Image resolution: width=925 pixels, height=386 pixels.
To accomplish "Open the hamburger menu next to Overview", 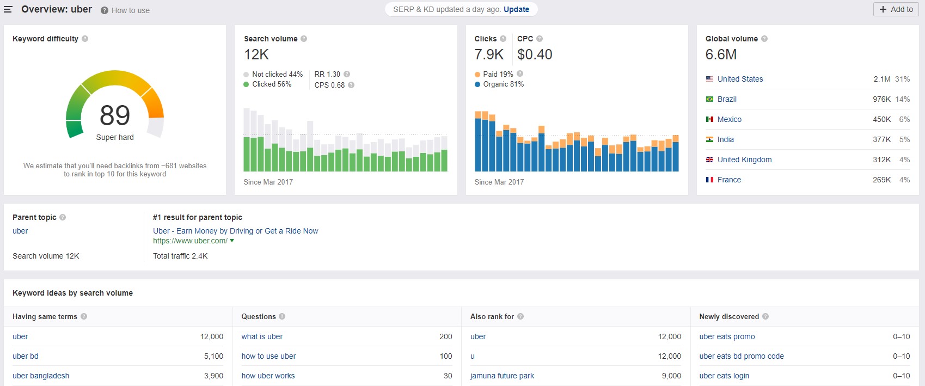I will (8, 9).
